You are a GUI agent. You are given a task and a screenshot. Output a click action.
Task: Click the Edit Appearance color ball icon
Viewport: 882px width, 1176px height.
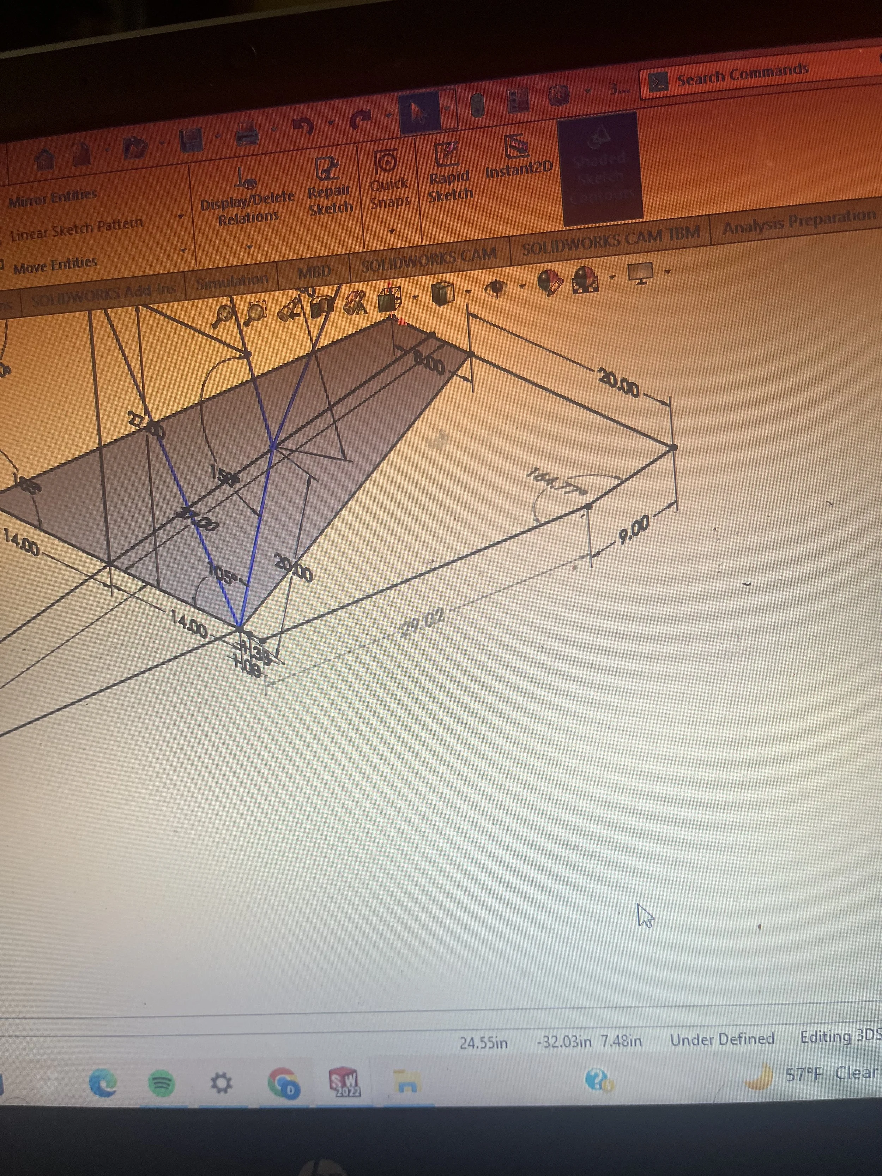[x=549, y=282]
